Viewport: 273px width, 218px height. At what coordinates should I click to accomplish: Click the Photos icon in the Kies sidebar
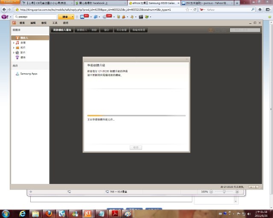point(17,47)
